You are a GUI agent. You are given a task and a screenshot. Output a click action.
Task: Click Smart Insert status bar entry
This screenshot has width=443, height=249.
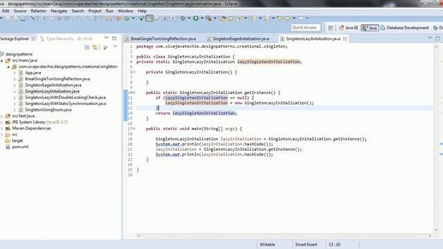pos(306,244)
